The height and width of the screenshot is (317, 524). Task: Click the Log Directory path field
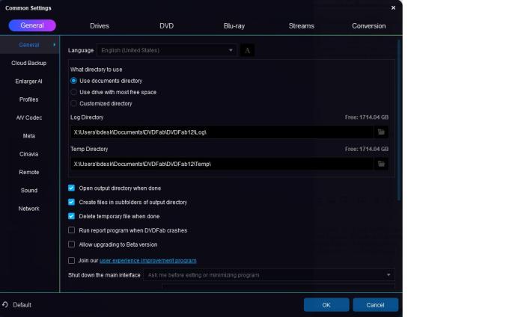pos(222,132)
